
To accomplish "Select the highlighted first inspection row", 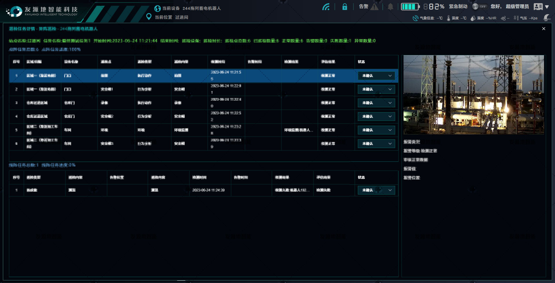I will pyautogui.click(x=203, y=76).
